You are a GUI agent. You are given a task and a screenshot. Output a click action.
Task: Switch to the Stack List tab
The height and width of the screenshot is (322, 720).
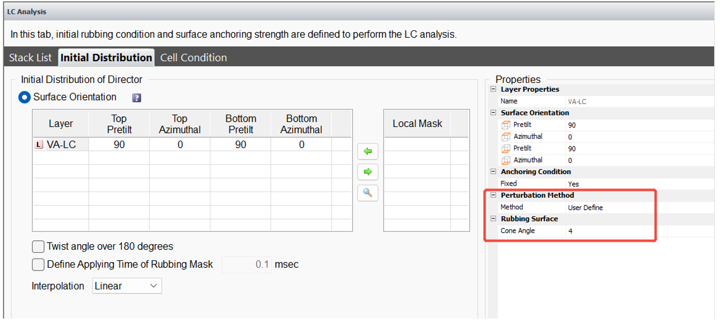tap(30, 58)
